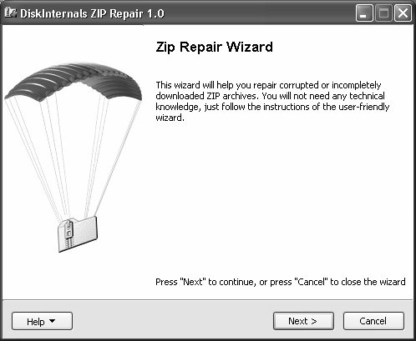Viewport: 416px width, 341px height.
Task: Open the Help menu button
Action: coord(42,321)
